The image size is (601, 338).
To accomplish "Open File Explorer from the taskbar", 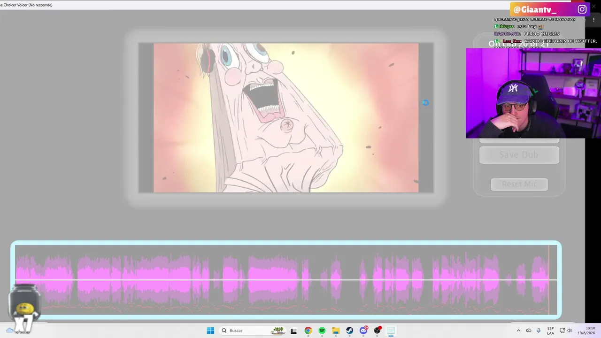I will pos(336,330).
